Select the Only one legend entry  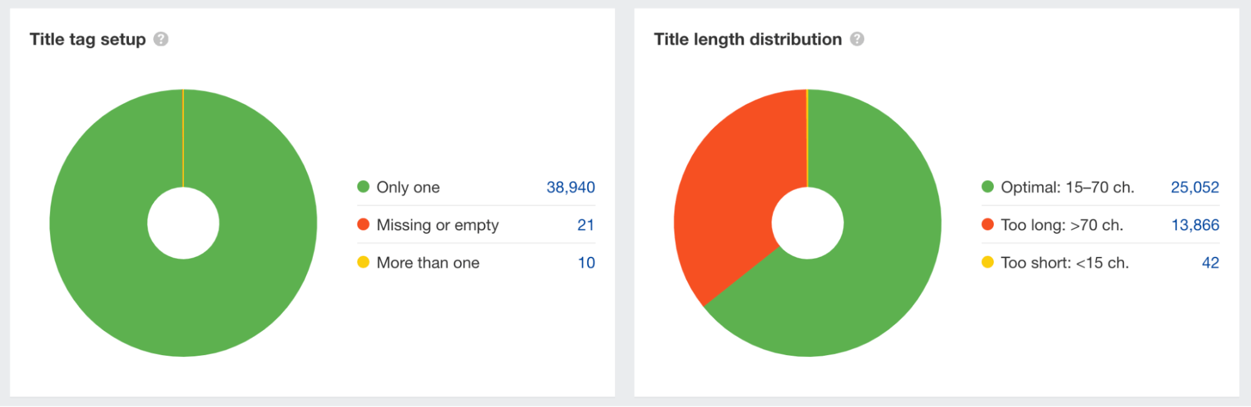point(407,186)
